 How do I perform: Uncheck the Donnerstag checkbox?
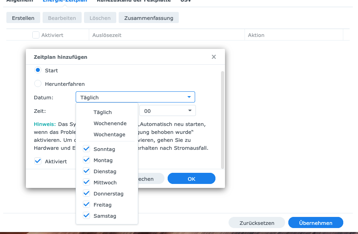[86, 193]
